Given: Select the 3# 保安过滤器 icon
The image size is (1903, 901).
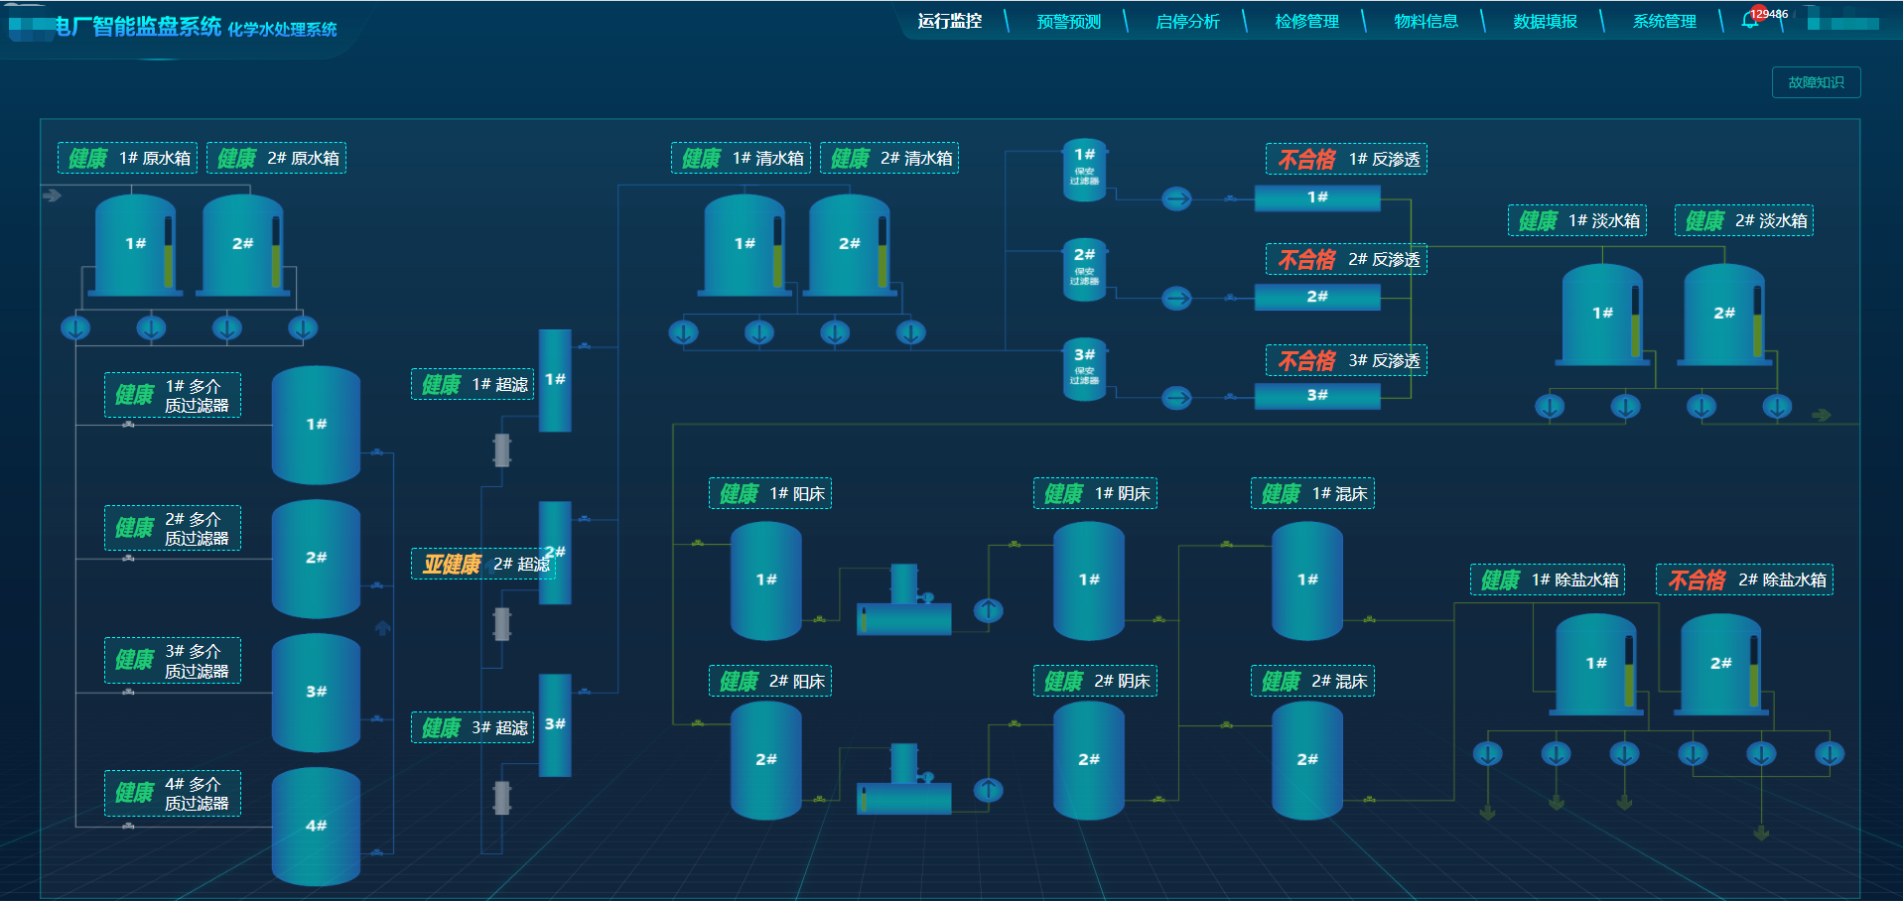Looking at the screenshot, I should coord(1084,369).
